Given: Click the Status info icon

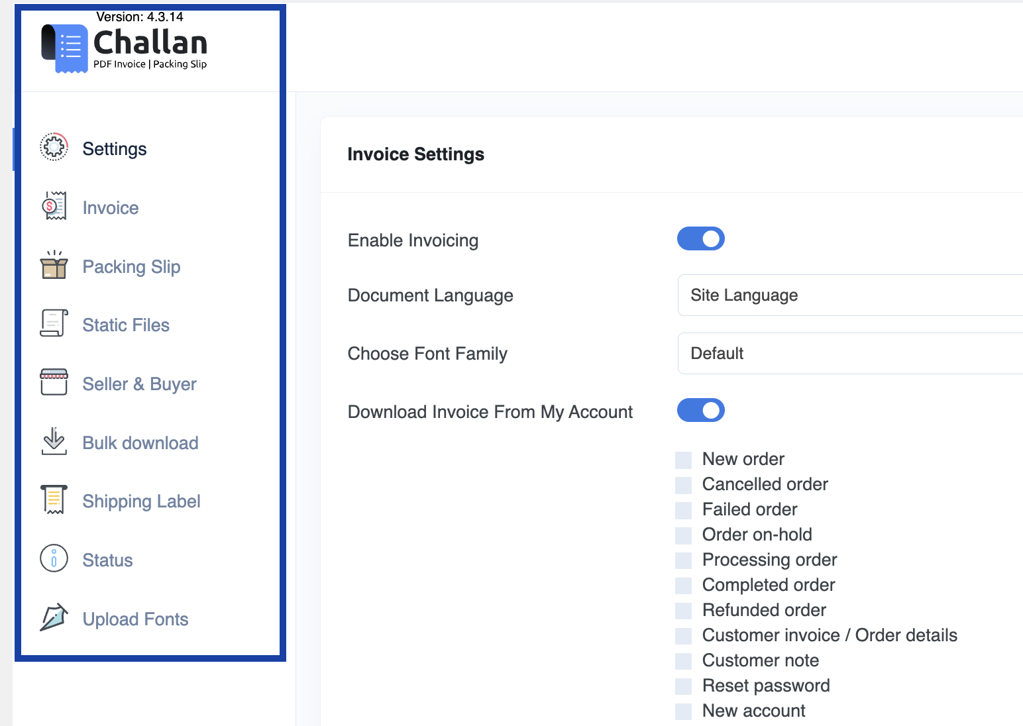Looking at the screenshot, I should [54, 558].
